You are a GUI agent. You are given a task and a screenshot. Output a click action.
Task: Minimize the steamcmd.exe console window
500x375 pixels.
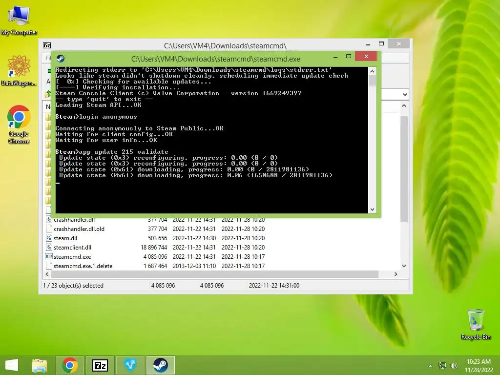(335, 58)
